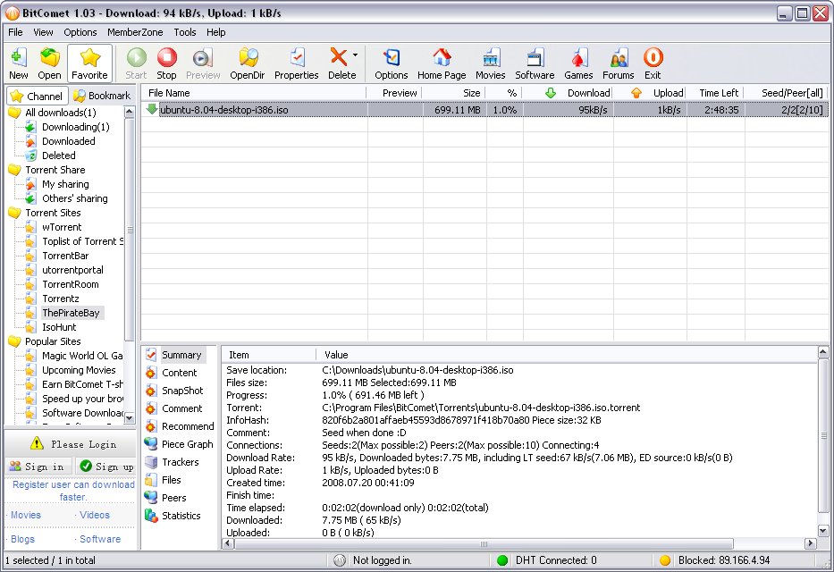Screen dimensions: 834x572
Task: Open the Statistics view
Action: coord(181,516)
